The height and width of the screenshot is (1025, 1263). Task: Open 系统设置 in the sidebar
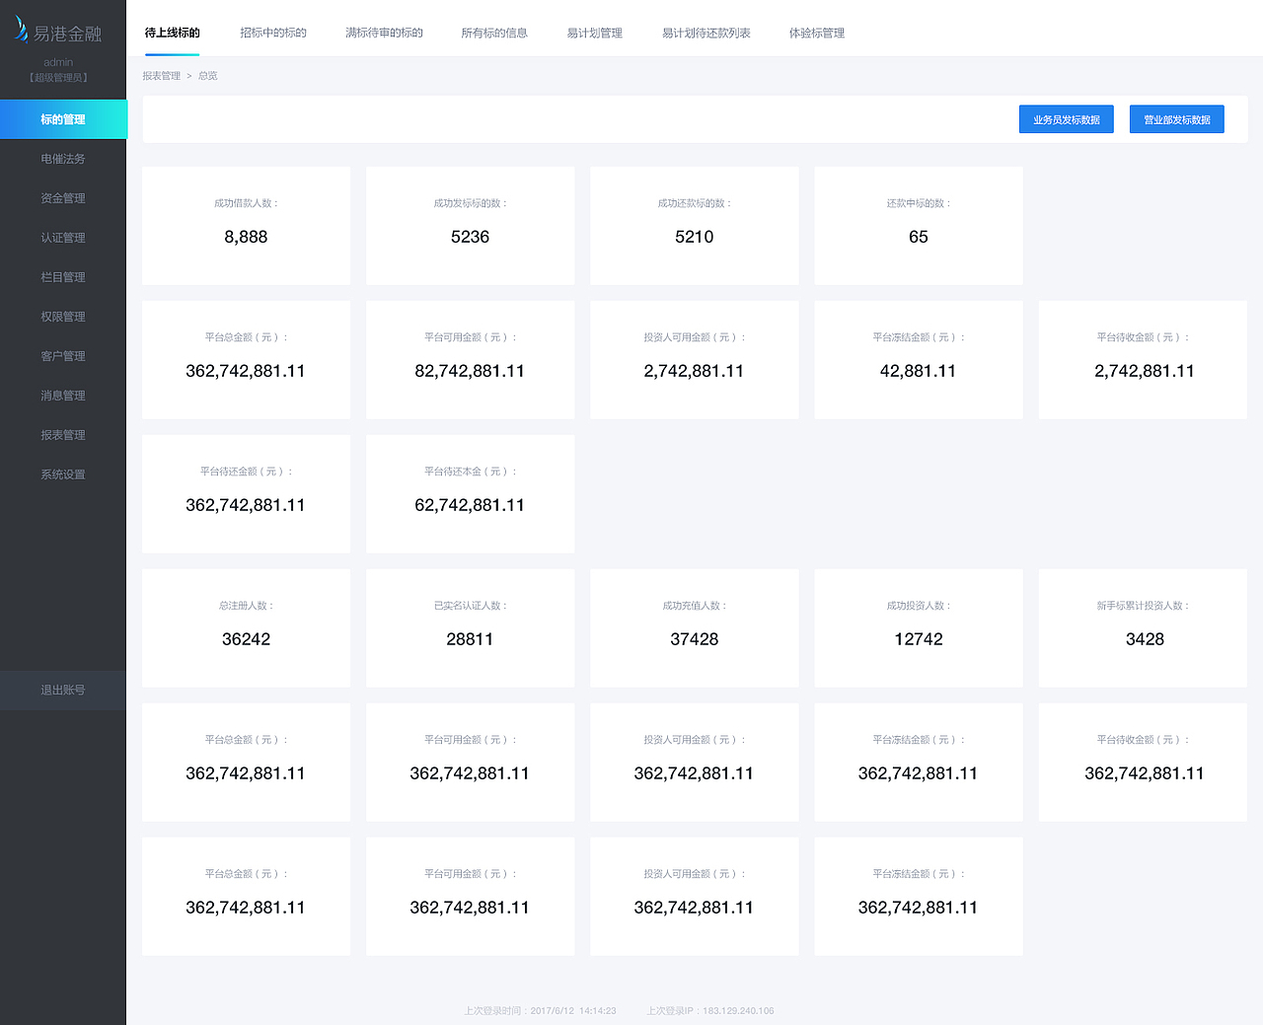(63, 475)
